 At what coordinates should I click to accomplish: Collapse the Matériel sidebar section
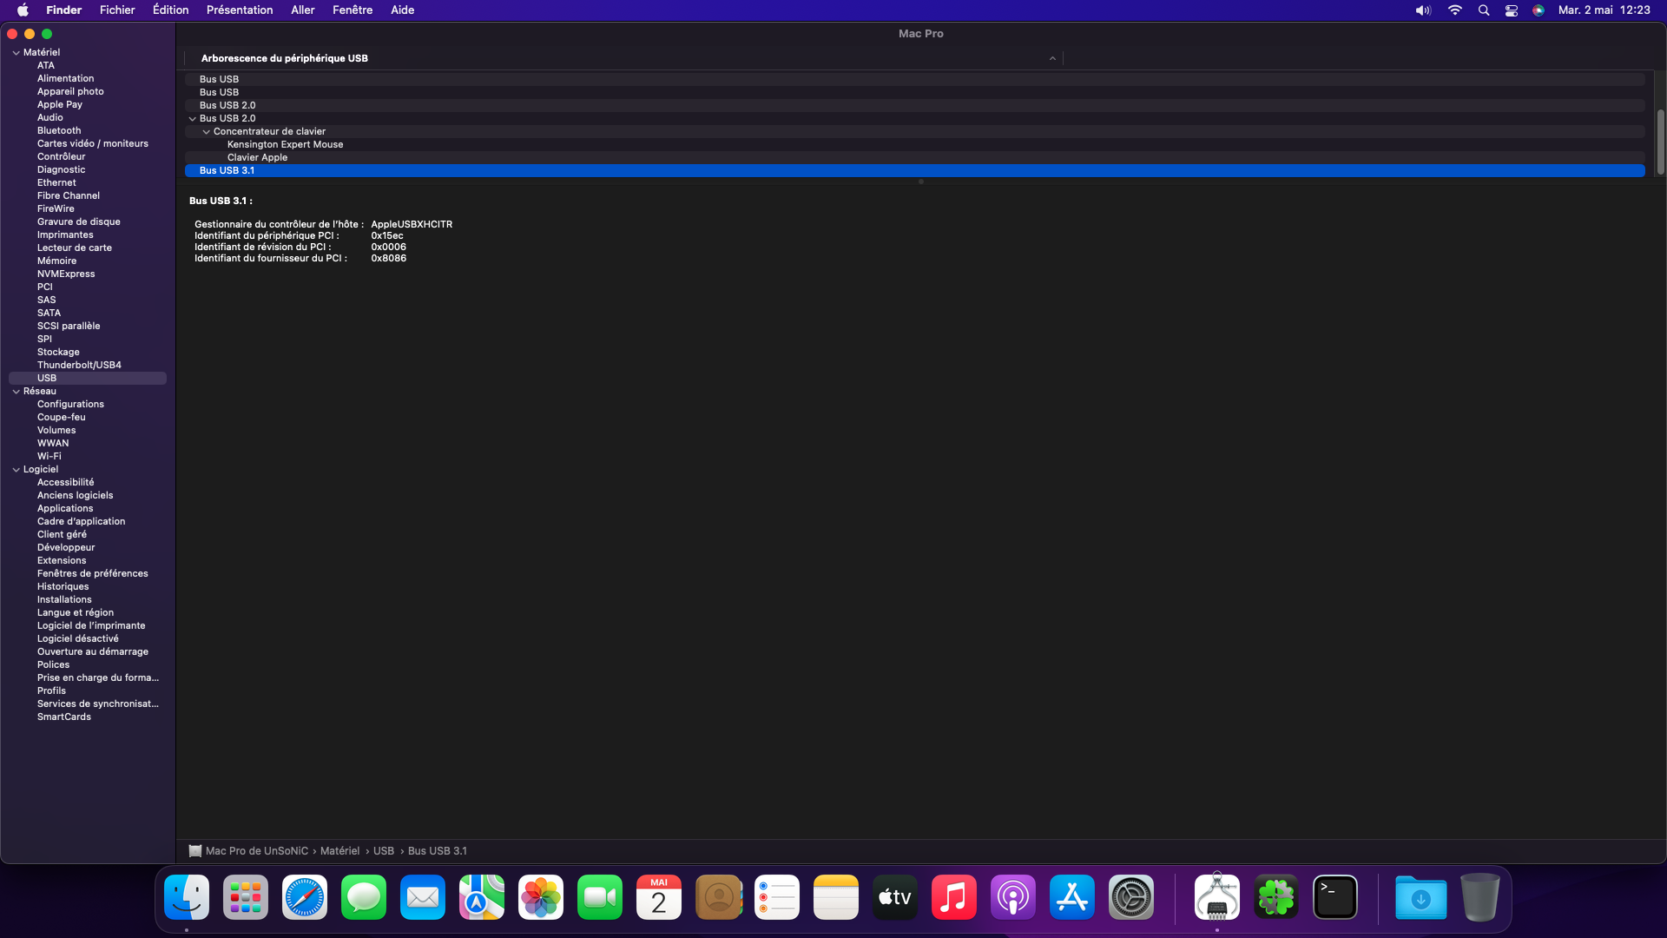tap(16, 53)
